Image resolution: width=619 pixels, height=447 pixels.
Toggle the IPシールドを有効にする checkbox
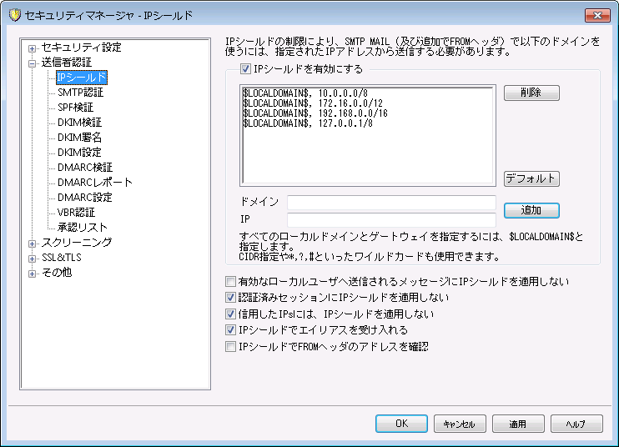click(x=245, y=70)
